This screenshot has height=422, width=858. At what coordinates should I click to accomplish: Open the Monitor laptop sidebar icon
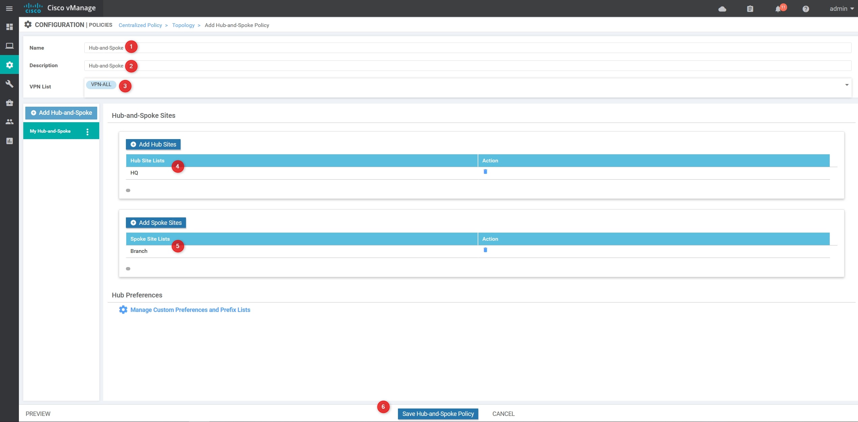coord(9,46)
